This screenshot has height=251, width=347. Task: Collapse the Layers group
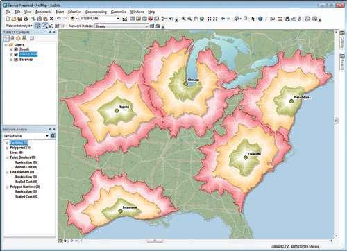click(6, 45)
